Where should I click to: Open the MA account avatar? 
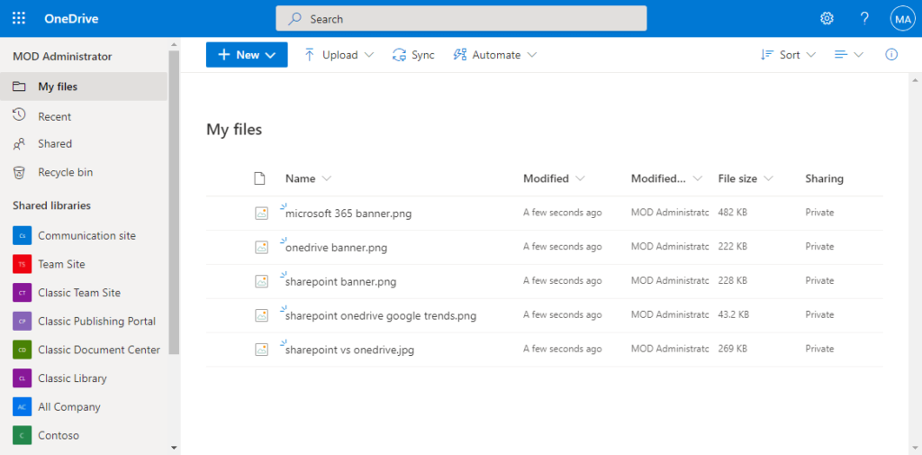point(902,19)
